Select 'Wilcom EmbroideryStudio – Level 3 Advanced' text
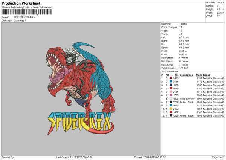This screenshot has width=226, height=160. tap(27, 8)
